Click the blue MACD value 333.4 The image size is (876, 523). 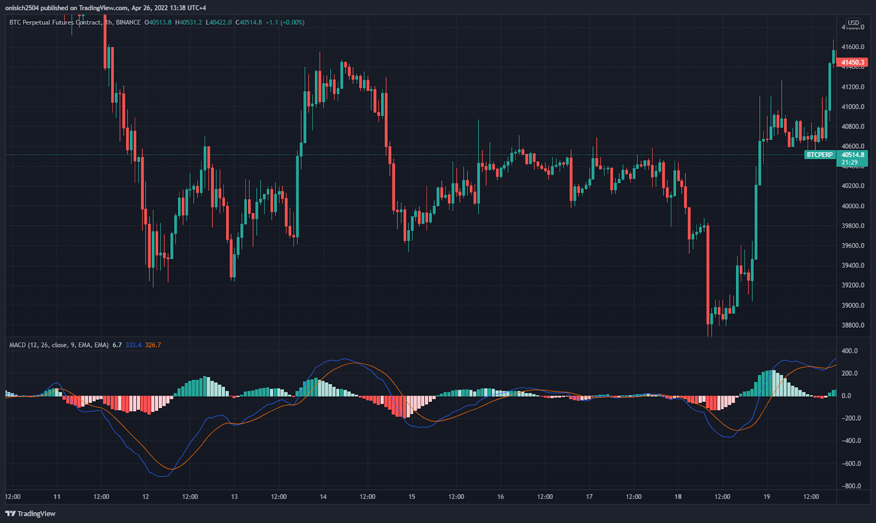click(x=134, y=345)
